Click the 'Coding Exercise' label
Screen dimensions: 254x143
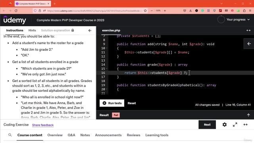[x=16, y=125]
